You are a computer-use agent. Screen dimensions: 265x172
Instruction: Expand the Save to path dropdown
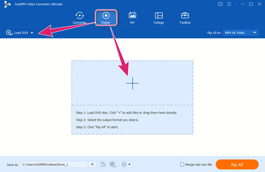coord(92,165)
